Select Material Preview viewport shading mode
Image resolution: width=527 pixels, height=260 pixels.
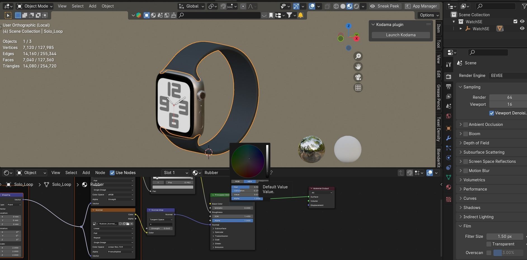(349, 6)
